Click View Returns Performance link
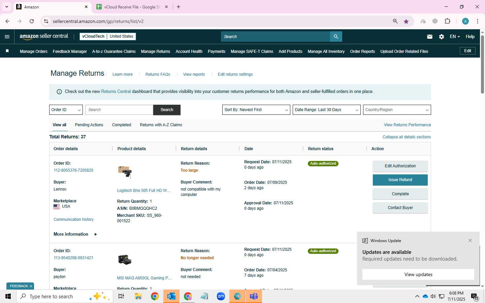 407,125
